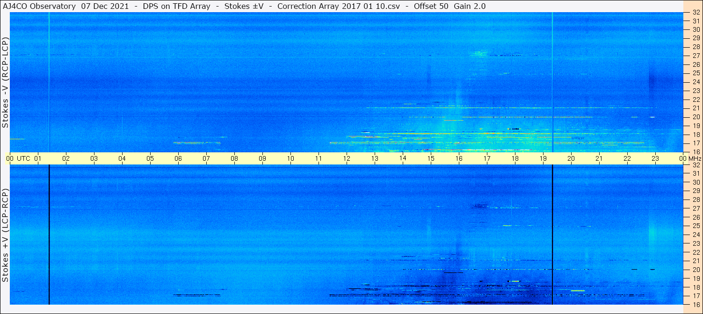Select the 20 hour tick label on time axis

571,158
